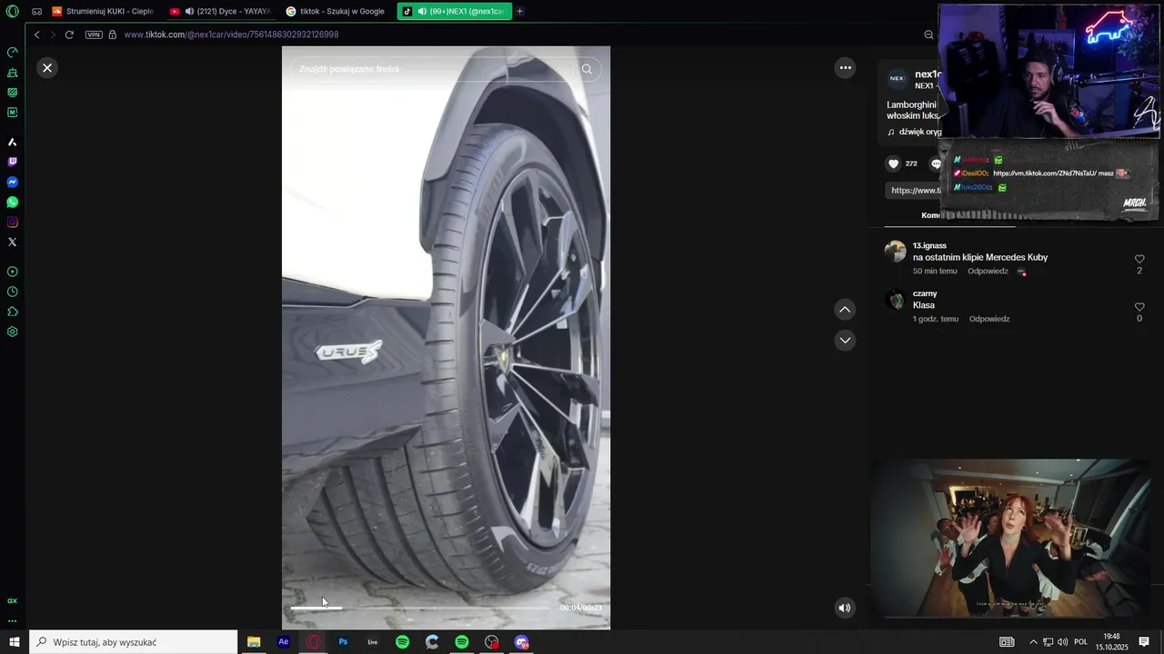This screenshot has width=1164, height=654.
Task: Click the address bar URL
Action: [x=232, y=35]
